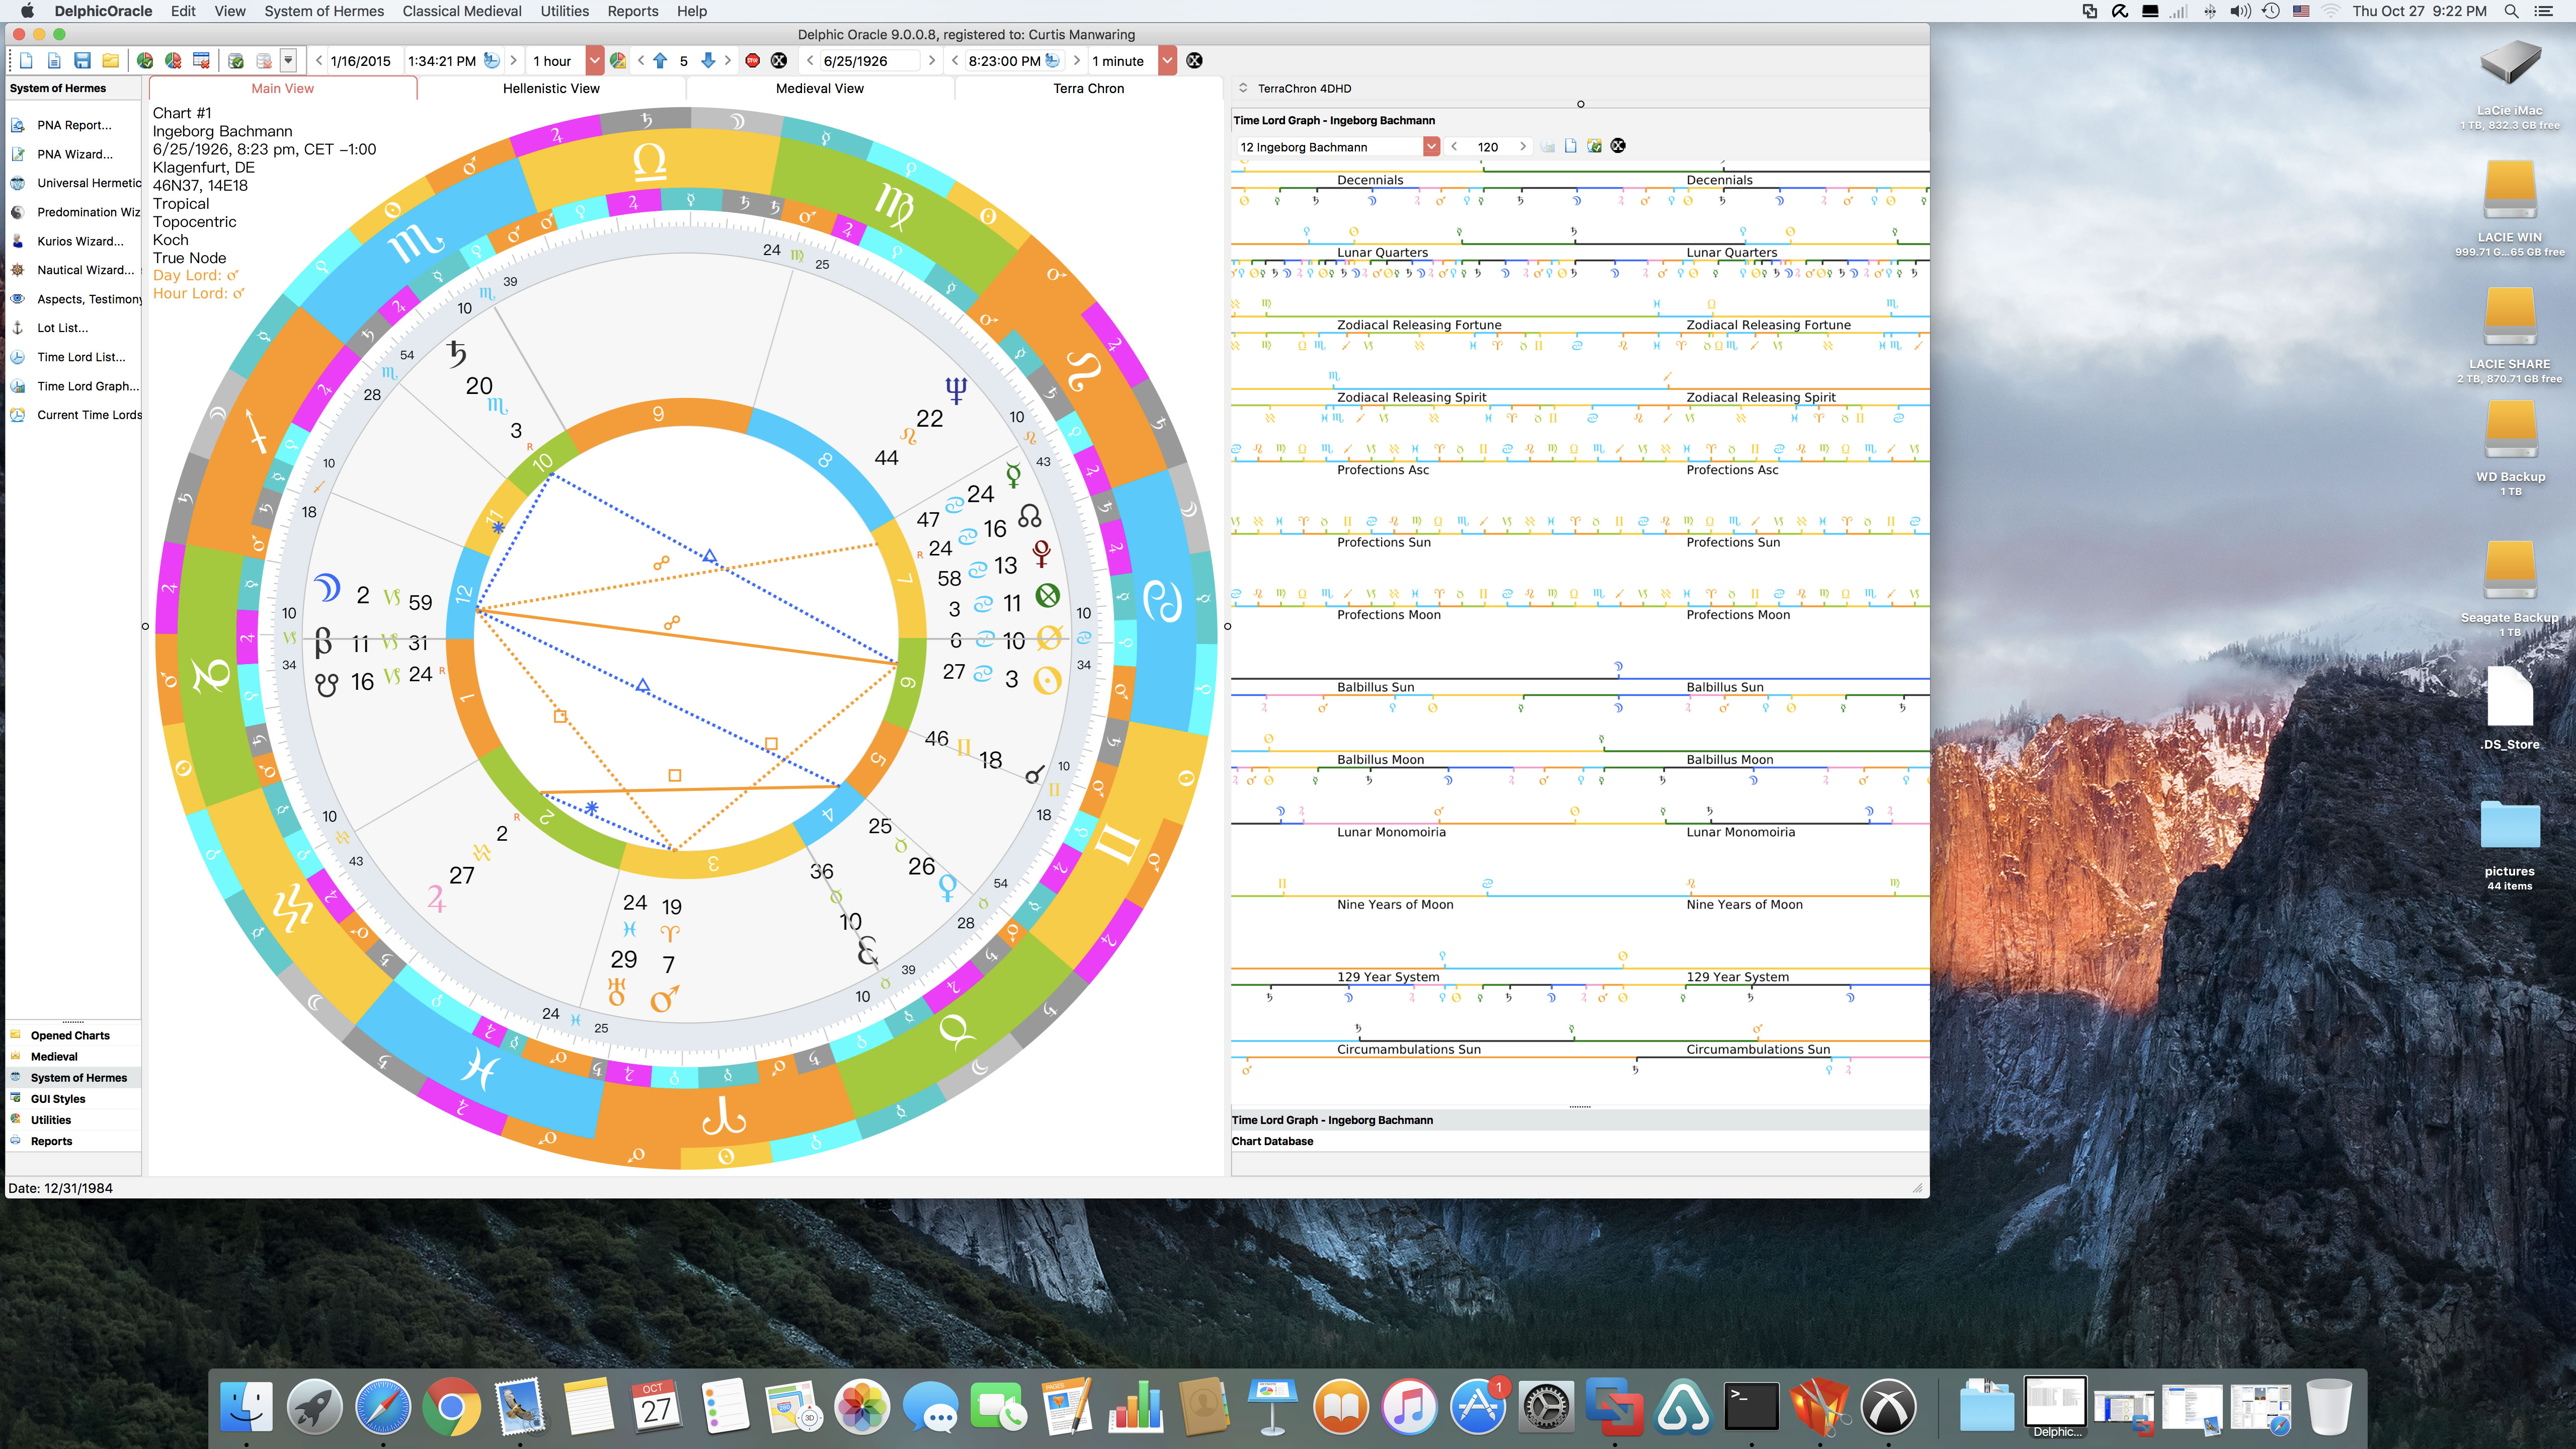This screenshot has width=2576, height=1449.
Task: Click black X circle next to stop icon
Action: pyautogui.click(x=779, y=61)
